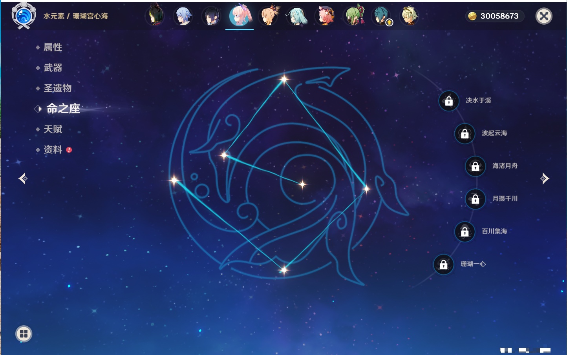Open the 海渚月舟 constellation label

(505, 166)
